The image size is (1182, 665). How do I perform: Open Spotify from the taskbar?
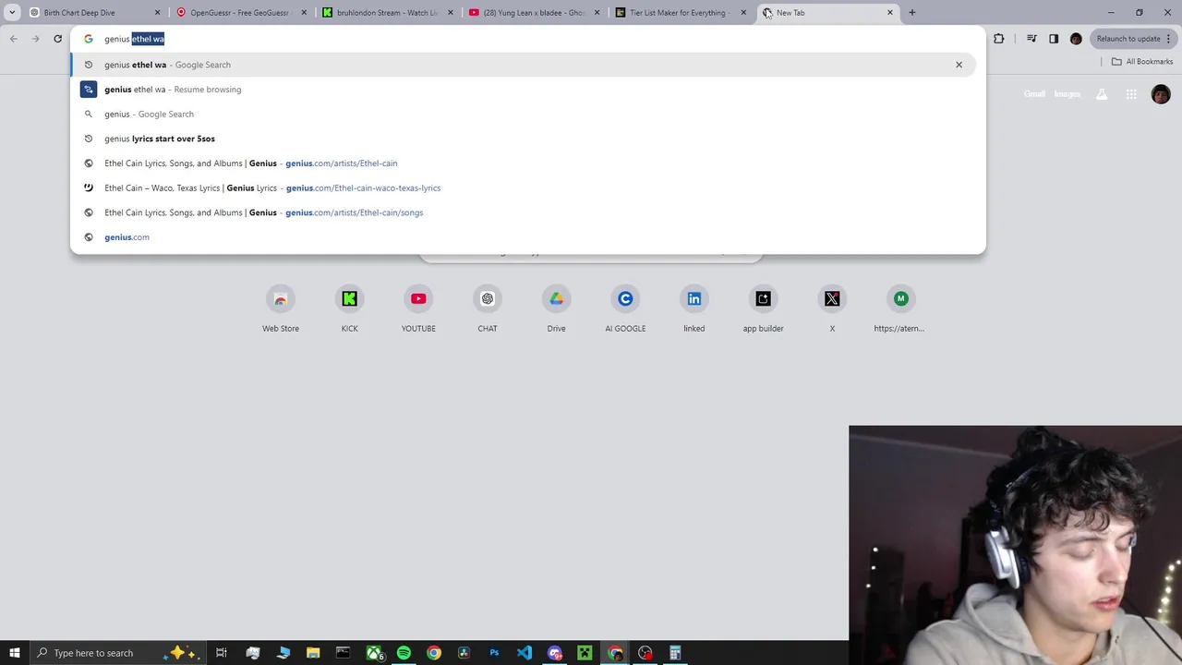[404, 653]
